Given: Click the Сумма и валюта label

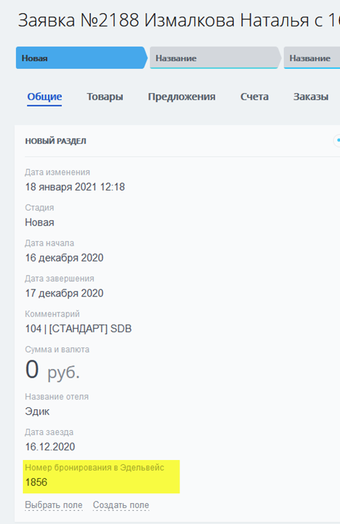Looking at the screenshot, I should 57,349.
